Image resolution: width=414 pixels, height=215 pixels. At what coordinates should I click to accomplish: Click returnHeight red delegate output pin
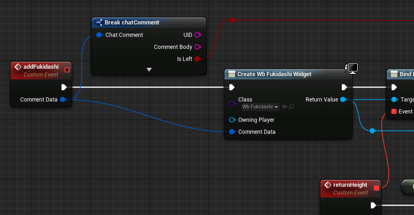[x=377, y=188]
